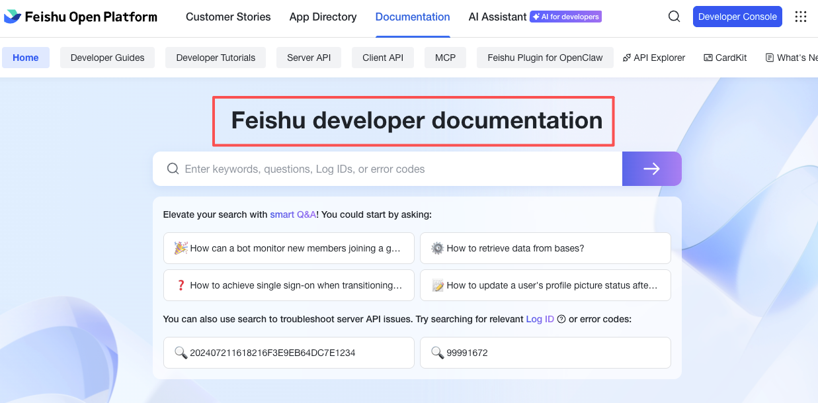818x403 pixels.
Task: Click the Log ID link
Action: click(540, 319)
